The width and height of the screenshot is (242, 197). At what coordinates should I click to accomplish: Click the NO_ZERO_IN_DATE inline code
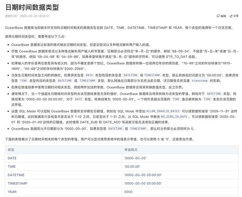tap(174, 116)
